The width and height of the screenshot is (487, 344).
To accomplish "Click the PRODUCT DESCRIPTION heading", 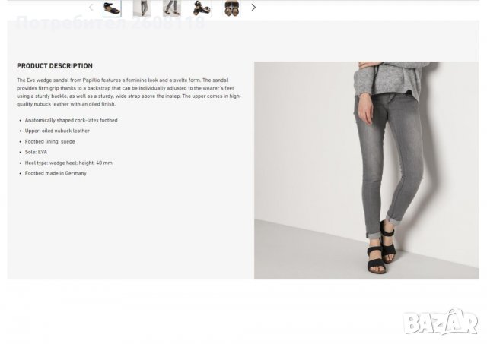I will coord(55,66).
